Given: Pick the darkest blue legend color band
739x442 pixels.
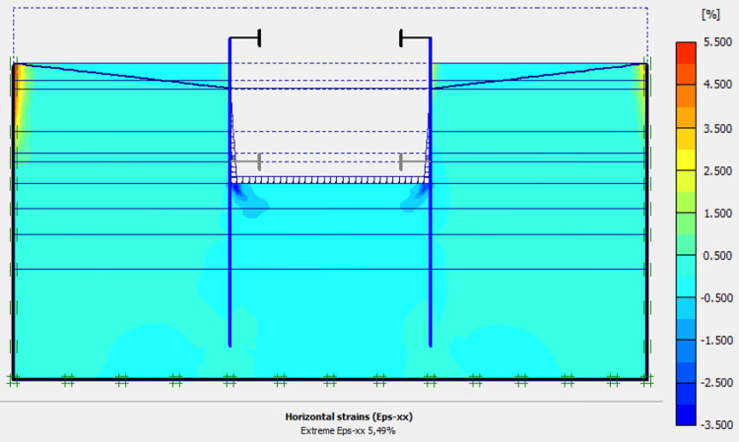Looking at the screenshot, I should 686,414.
